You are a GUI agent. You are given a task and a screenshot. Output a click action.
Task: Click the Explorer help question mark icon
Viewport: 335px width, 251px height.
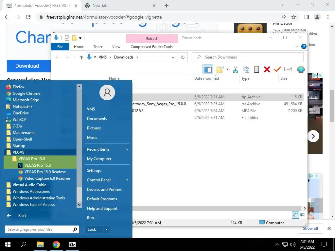click(x=304, y=46)
